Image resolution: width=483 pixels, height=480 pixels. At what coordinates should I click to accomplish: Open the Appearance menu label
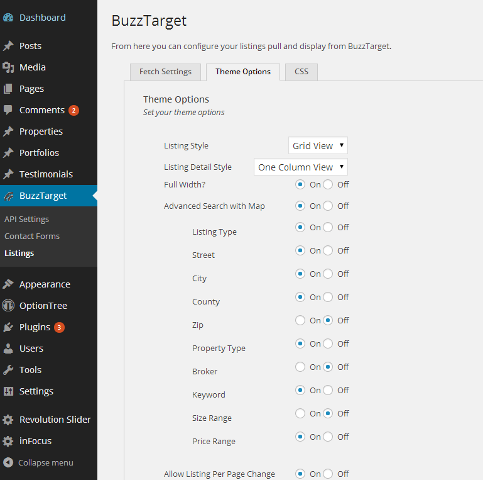pyautogui.click(x=45, y=284)
